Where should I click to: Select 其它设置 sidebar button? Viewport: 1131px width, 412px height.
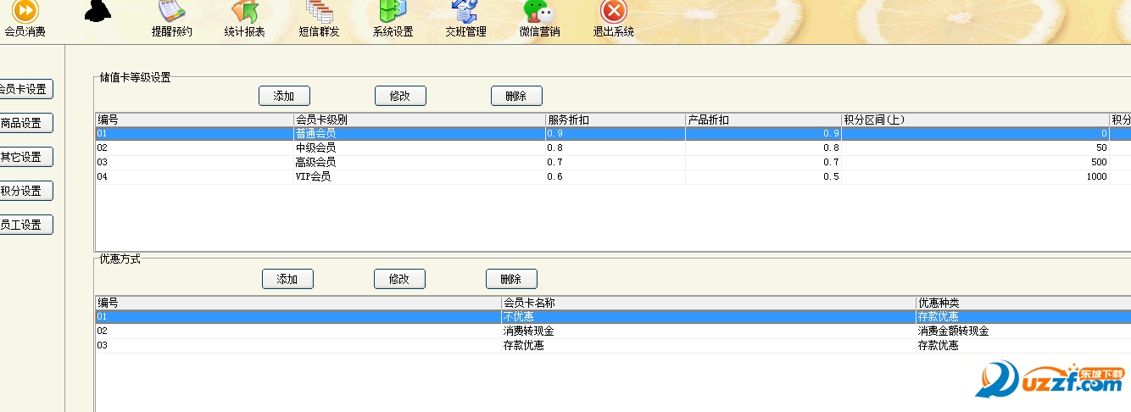25,157
